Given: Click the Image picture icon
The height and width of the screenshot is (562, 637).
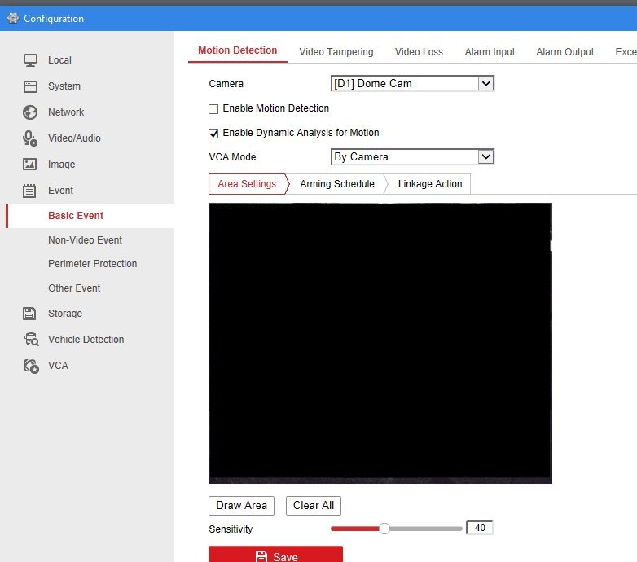Looking at the screenshot, I should (30, 164).
